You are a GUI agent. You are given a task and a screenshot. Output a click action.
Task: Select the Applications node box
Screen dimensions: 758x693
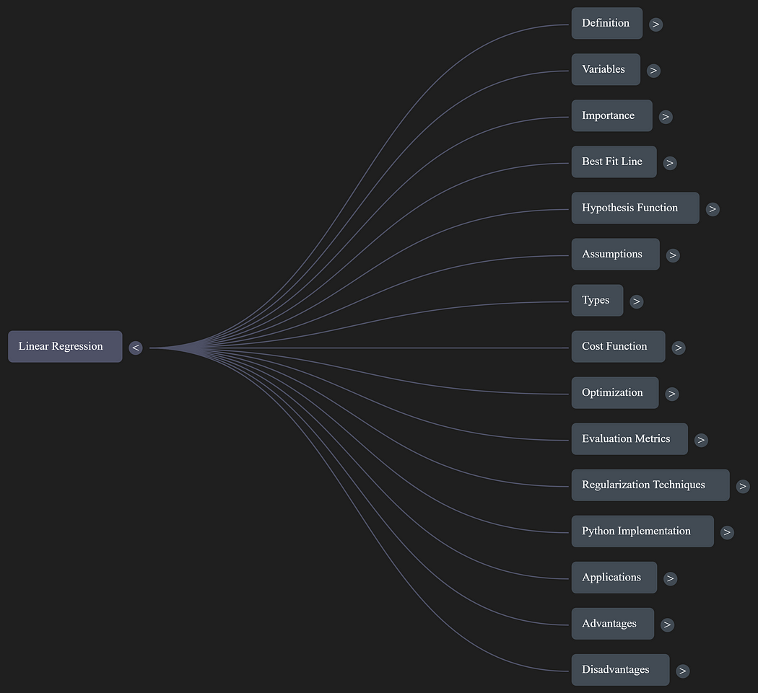point(614,577)
